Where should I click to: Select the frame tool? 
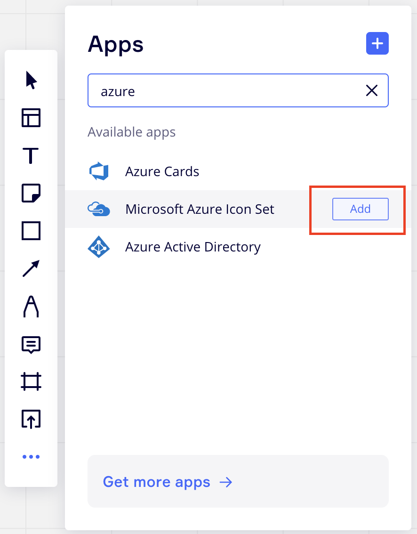tap(31, 381)
